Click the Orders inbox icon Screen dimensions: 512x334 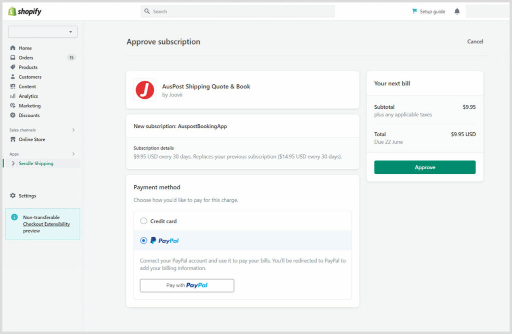[12, 57]
